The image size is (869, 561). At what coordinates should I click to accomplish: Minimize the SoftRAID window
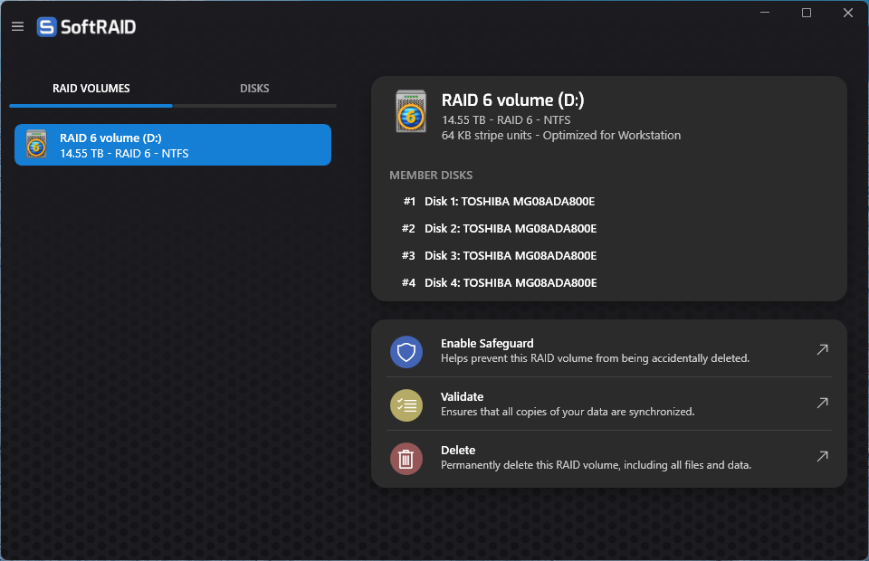pos(765,12)
